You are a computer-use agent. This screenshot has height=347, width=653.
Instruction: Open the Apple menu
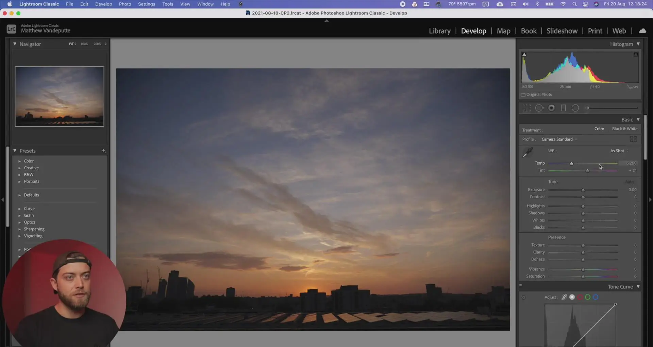(x=10, y=4)
